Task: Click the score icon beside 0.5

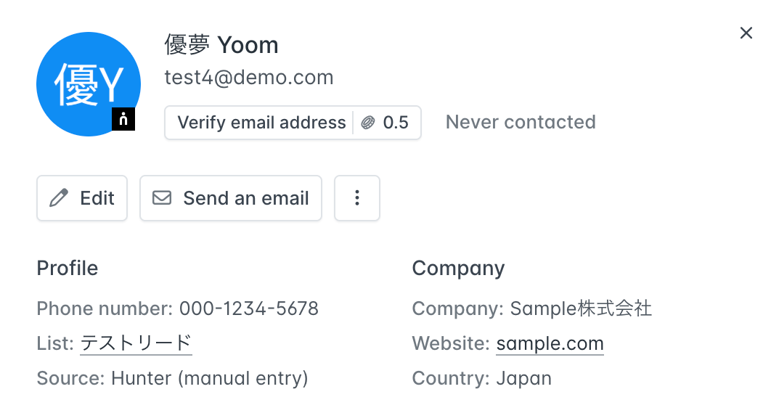Action: [x=368, y=123]
